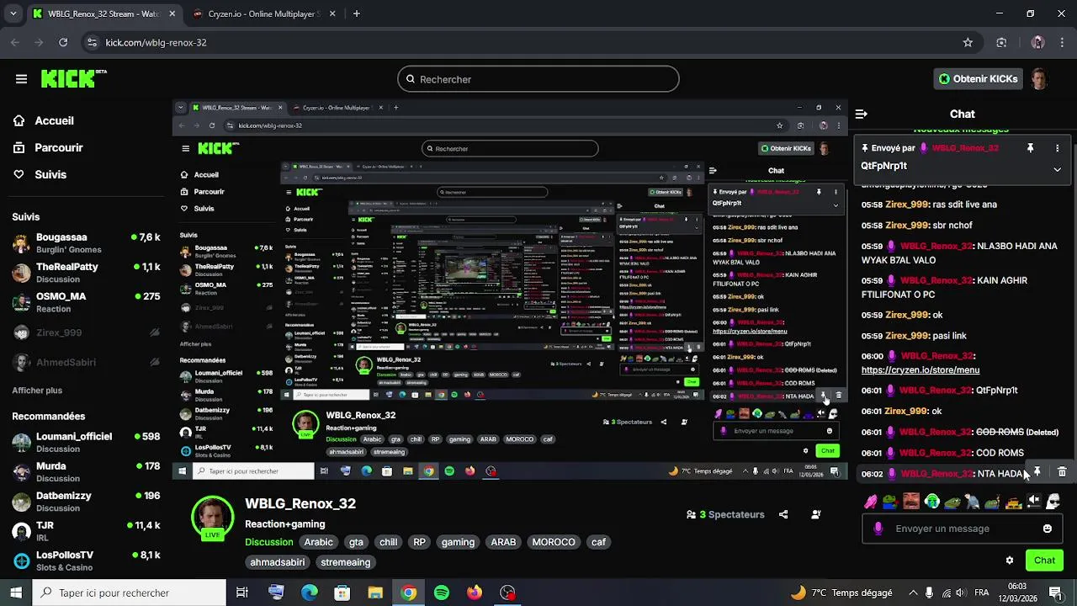Select the caf tag

point(598,542)
